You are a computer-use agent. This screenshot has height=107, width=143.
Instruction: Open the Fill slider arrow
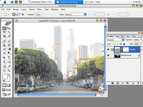point(141,44)
